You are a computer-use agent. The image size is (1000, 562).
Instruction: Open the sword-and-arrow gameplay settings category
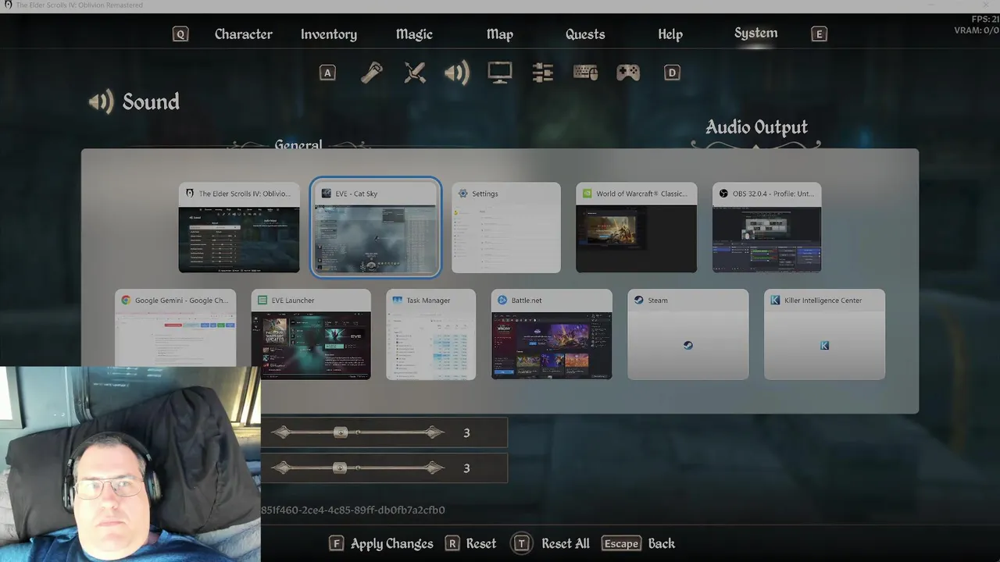point(415,73)
